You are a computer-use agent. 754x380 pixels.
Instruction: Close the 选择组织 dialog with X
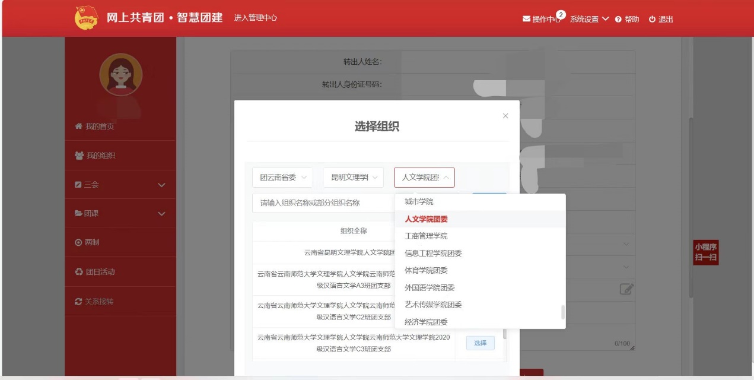[505, 116]
